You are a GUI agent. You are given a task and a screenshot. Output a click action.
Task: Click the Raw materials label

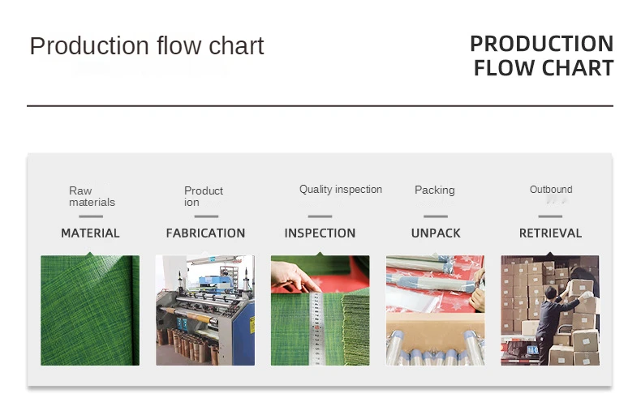[91, 196]
